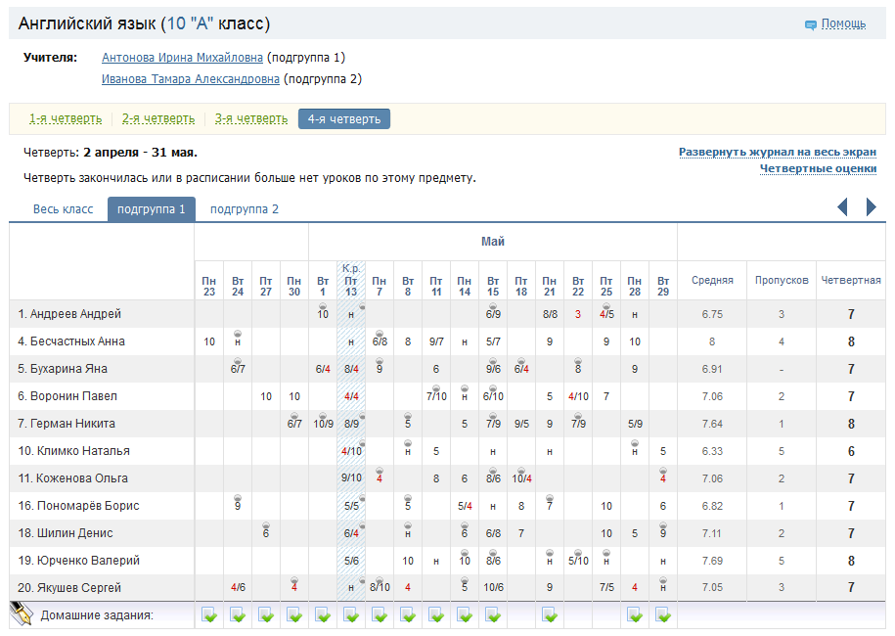Open homework icon for Monday 23

pyautogui.click(x=209, y=615)
